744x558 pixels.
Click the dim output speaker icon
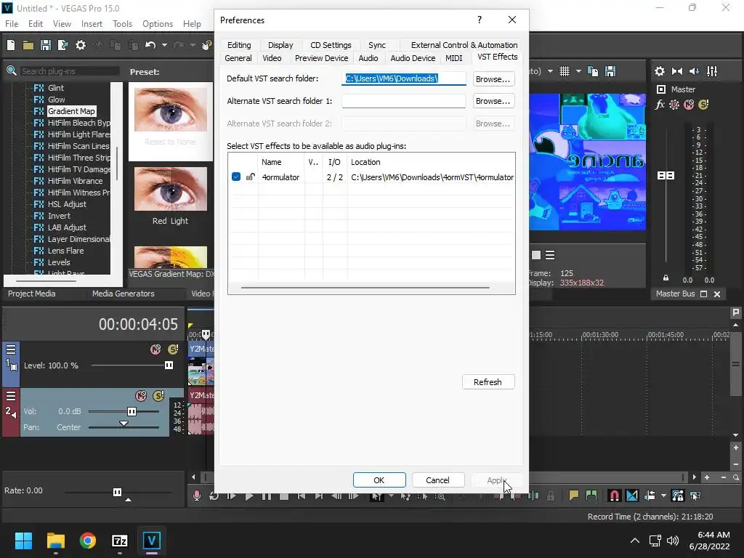[694, 71]
